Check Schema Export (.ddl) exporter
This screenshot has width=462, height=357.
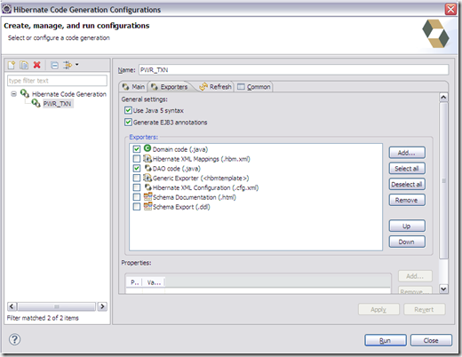point(137,207)
